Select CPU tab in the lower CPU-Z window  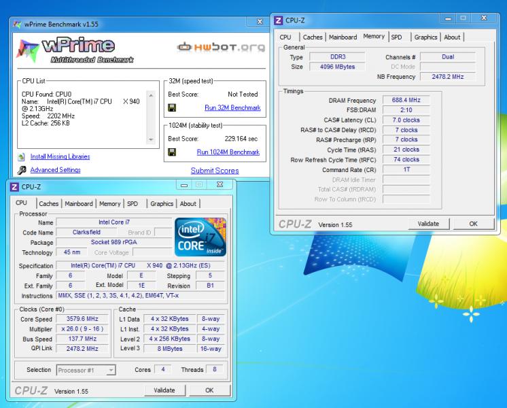pyautogui.click(x=21, y=203)
